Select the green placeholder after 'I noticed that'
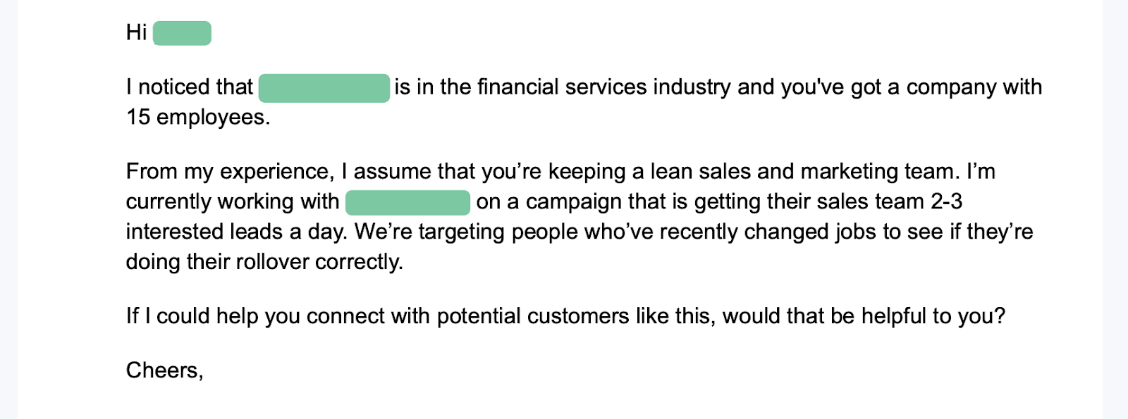The width and height of the screenshot is (1128, 419). click(x=324, y=88)
